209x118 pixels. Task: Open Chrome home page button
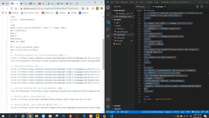[x=16, y=9]
